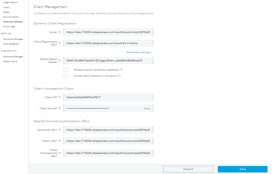Open Flow Designer settings

click(x=11, y=44)
